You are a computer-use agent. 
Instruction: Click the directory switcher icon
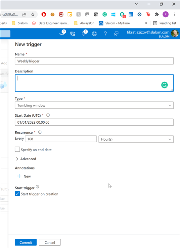[x=72, y=34]
